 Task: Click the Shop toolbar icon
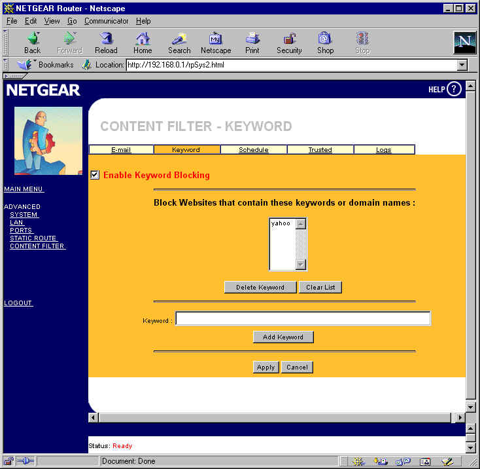click(x=325, y=39)
